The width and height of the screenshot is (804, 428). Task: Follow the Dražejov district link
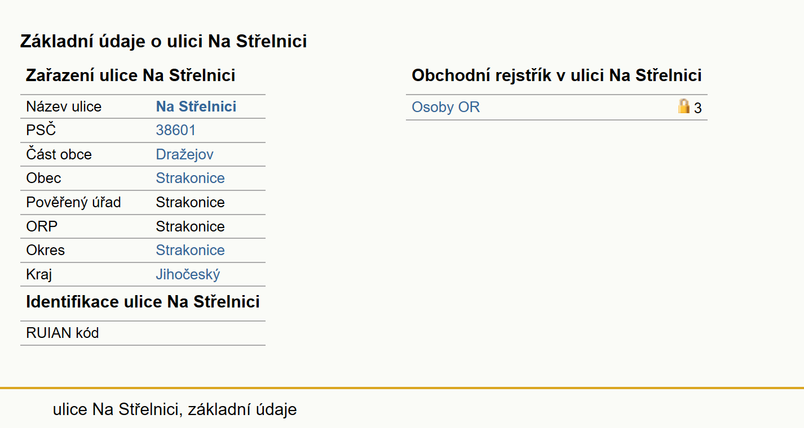click(185, 154)
